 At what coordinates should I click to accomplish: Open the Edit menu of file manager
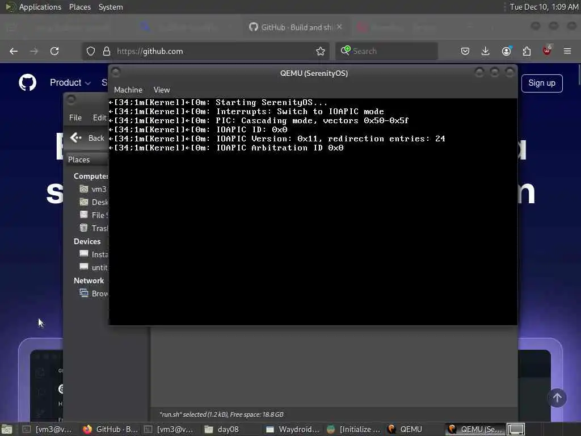99,118
